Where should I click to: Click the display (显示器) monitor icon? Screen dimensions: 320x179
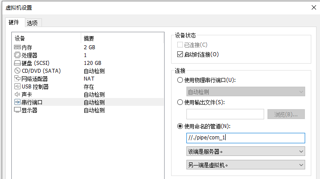coord(17,110)
